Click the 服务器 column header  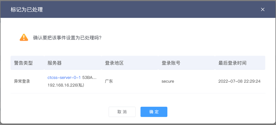click(55, 63)
